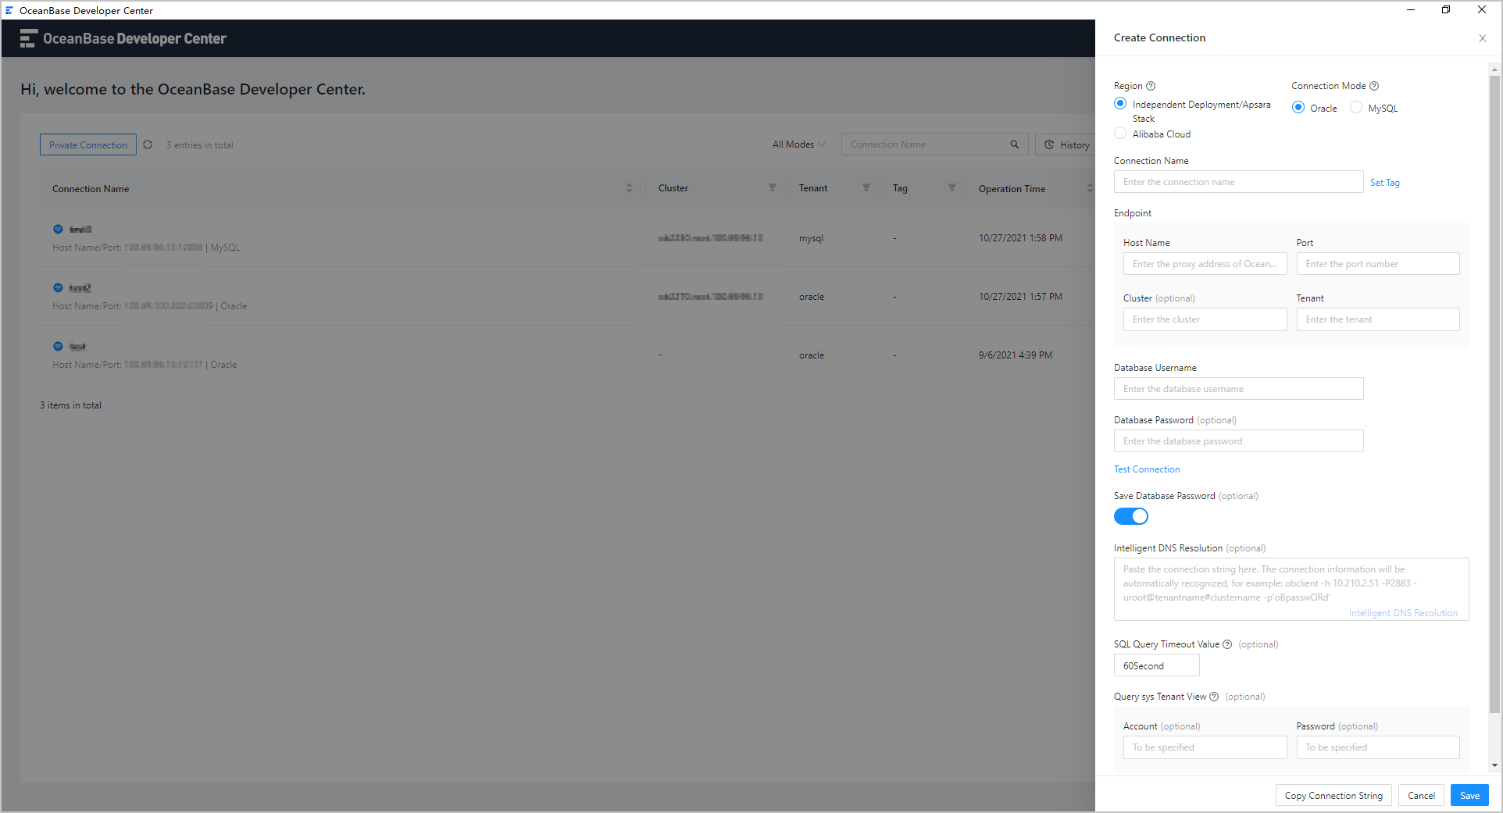Click the Cluster input field
The height and width of the screenshot is (813, 1503).
click(1205, 319)
